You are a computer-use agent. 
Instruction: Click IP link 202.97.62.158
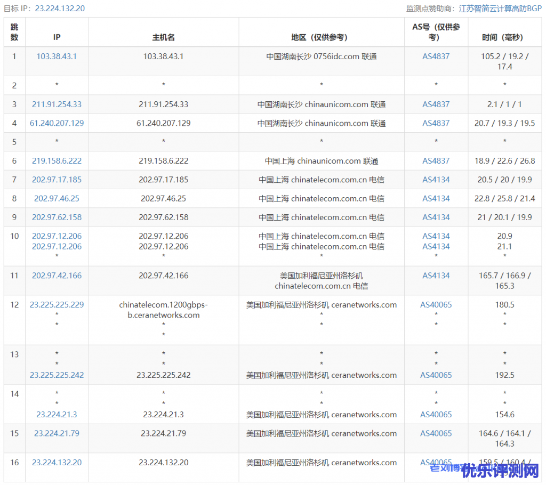coord(57,217)
